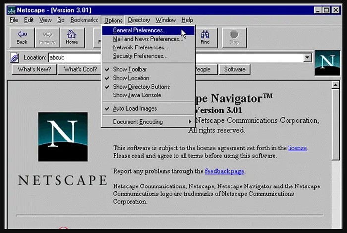Open the Edit menu
The image size is (347, 233).
(29, 20)
